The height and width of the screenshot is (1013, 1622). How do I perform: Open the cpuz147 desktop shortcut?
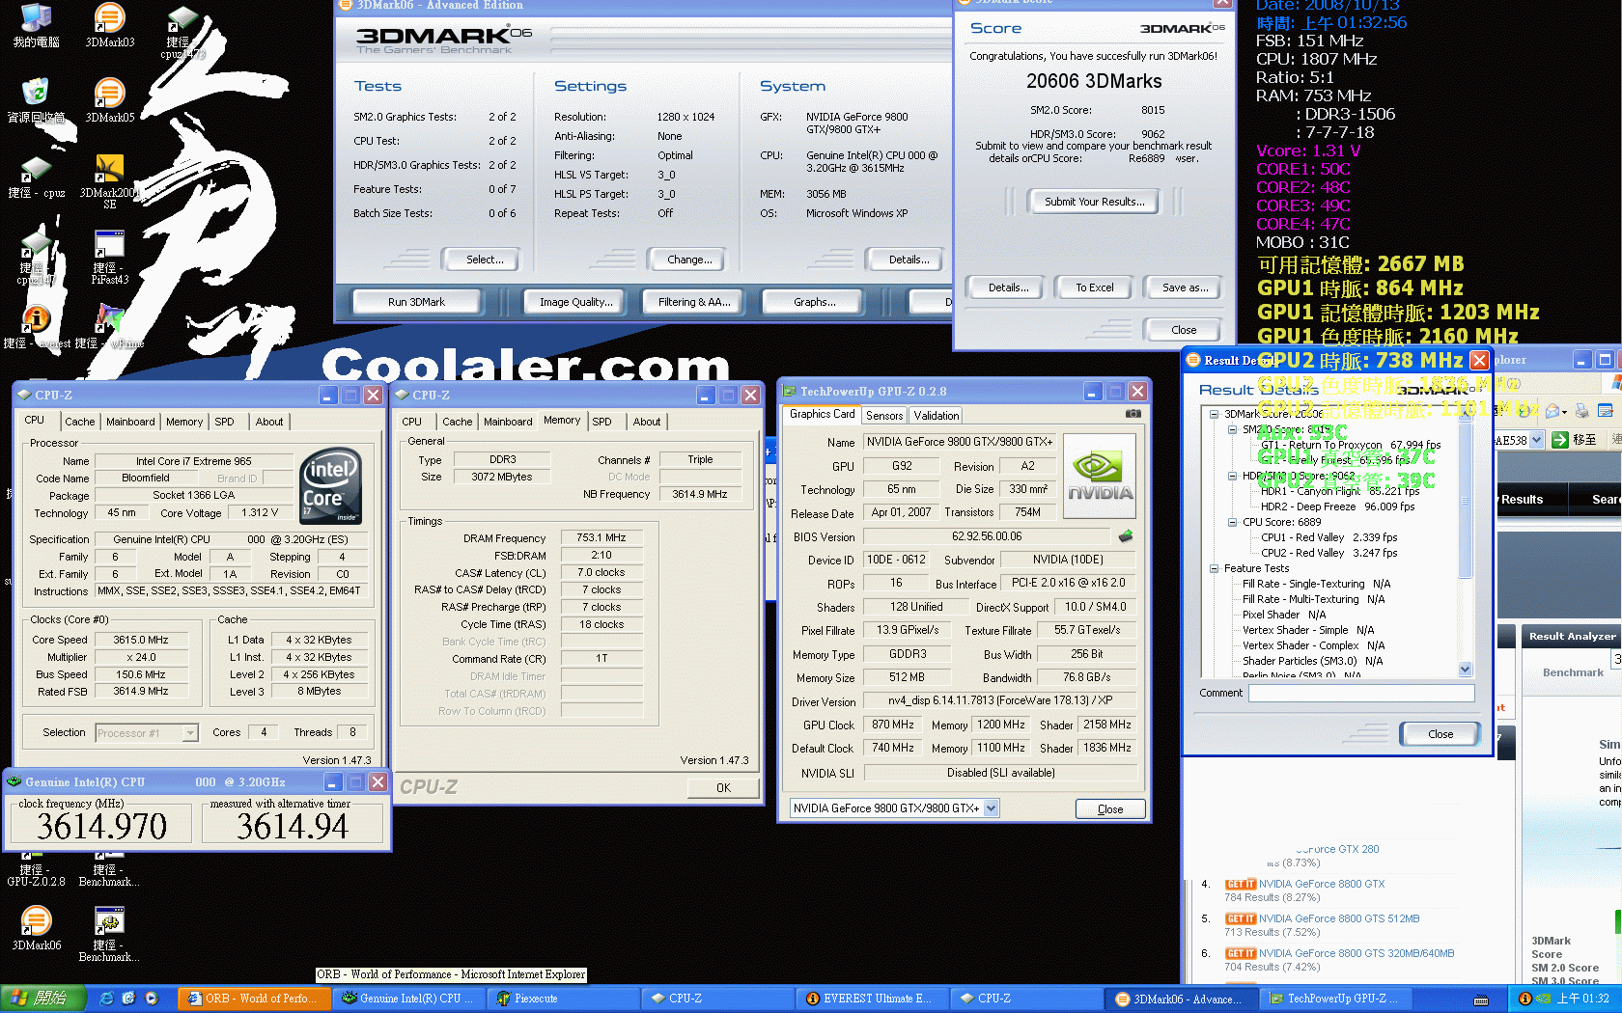[x=36, y=257]
